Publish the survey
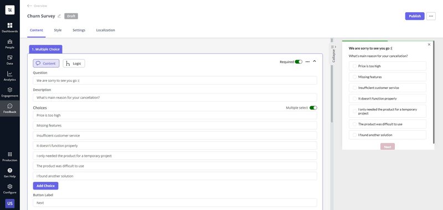The height and width of the screenshot is (210, 443). click(x=415, y=16)
